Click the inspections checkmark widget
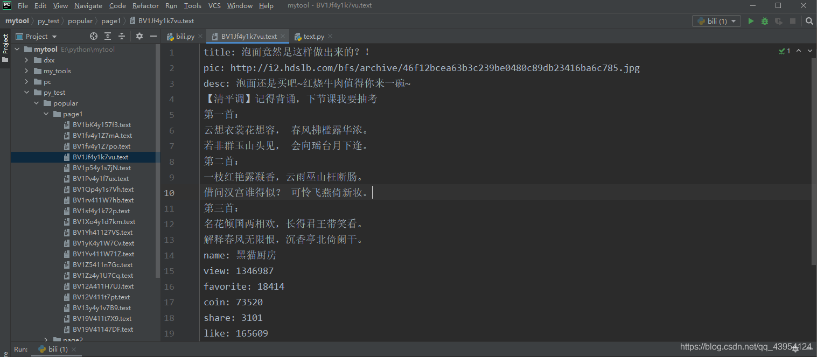817x357 pixels. tap(785, 51)
